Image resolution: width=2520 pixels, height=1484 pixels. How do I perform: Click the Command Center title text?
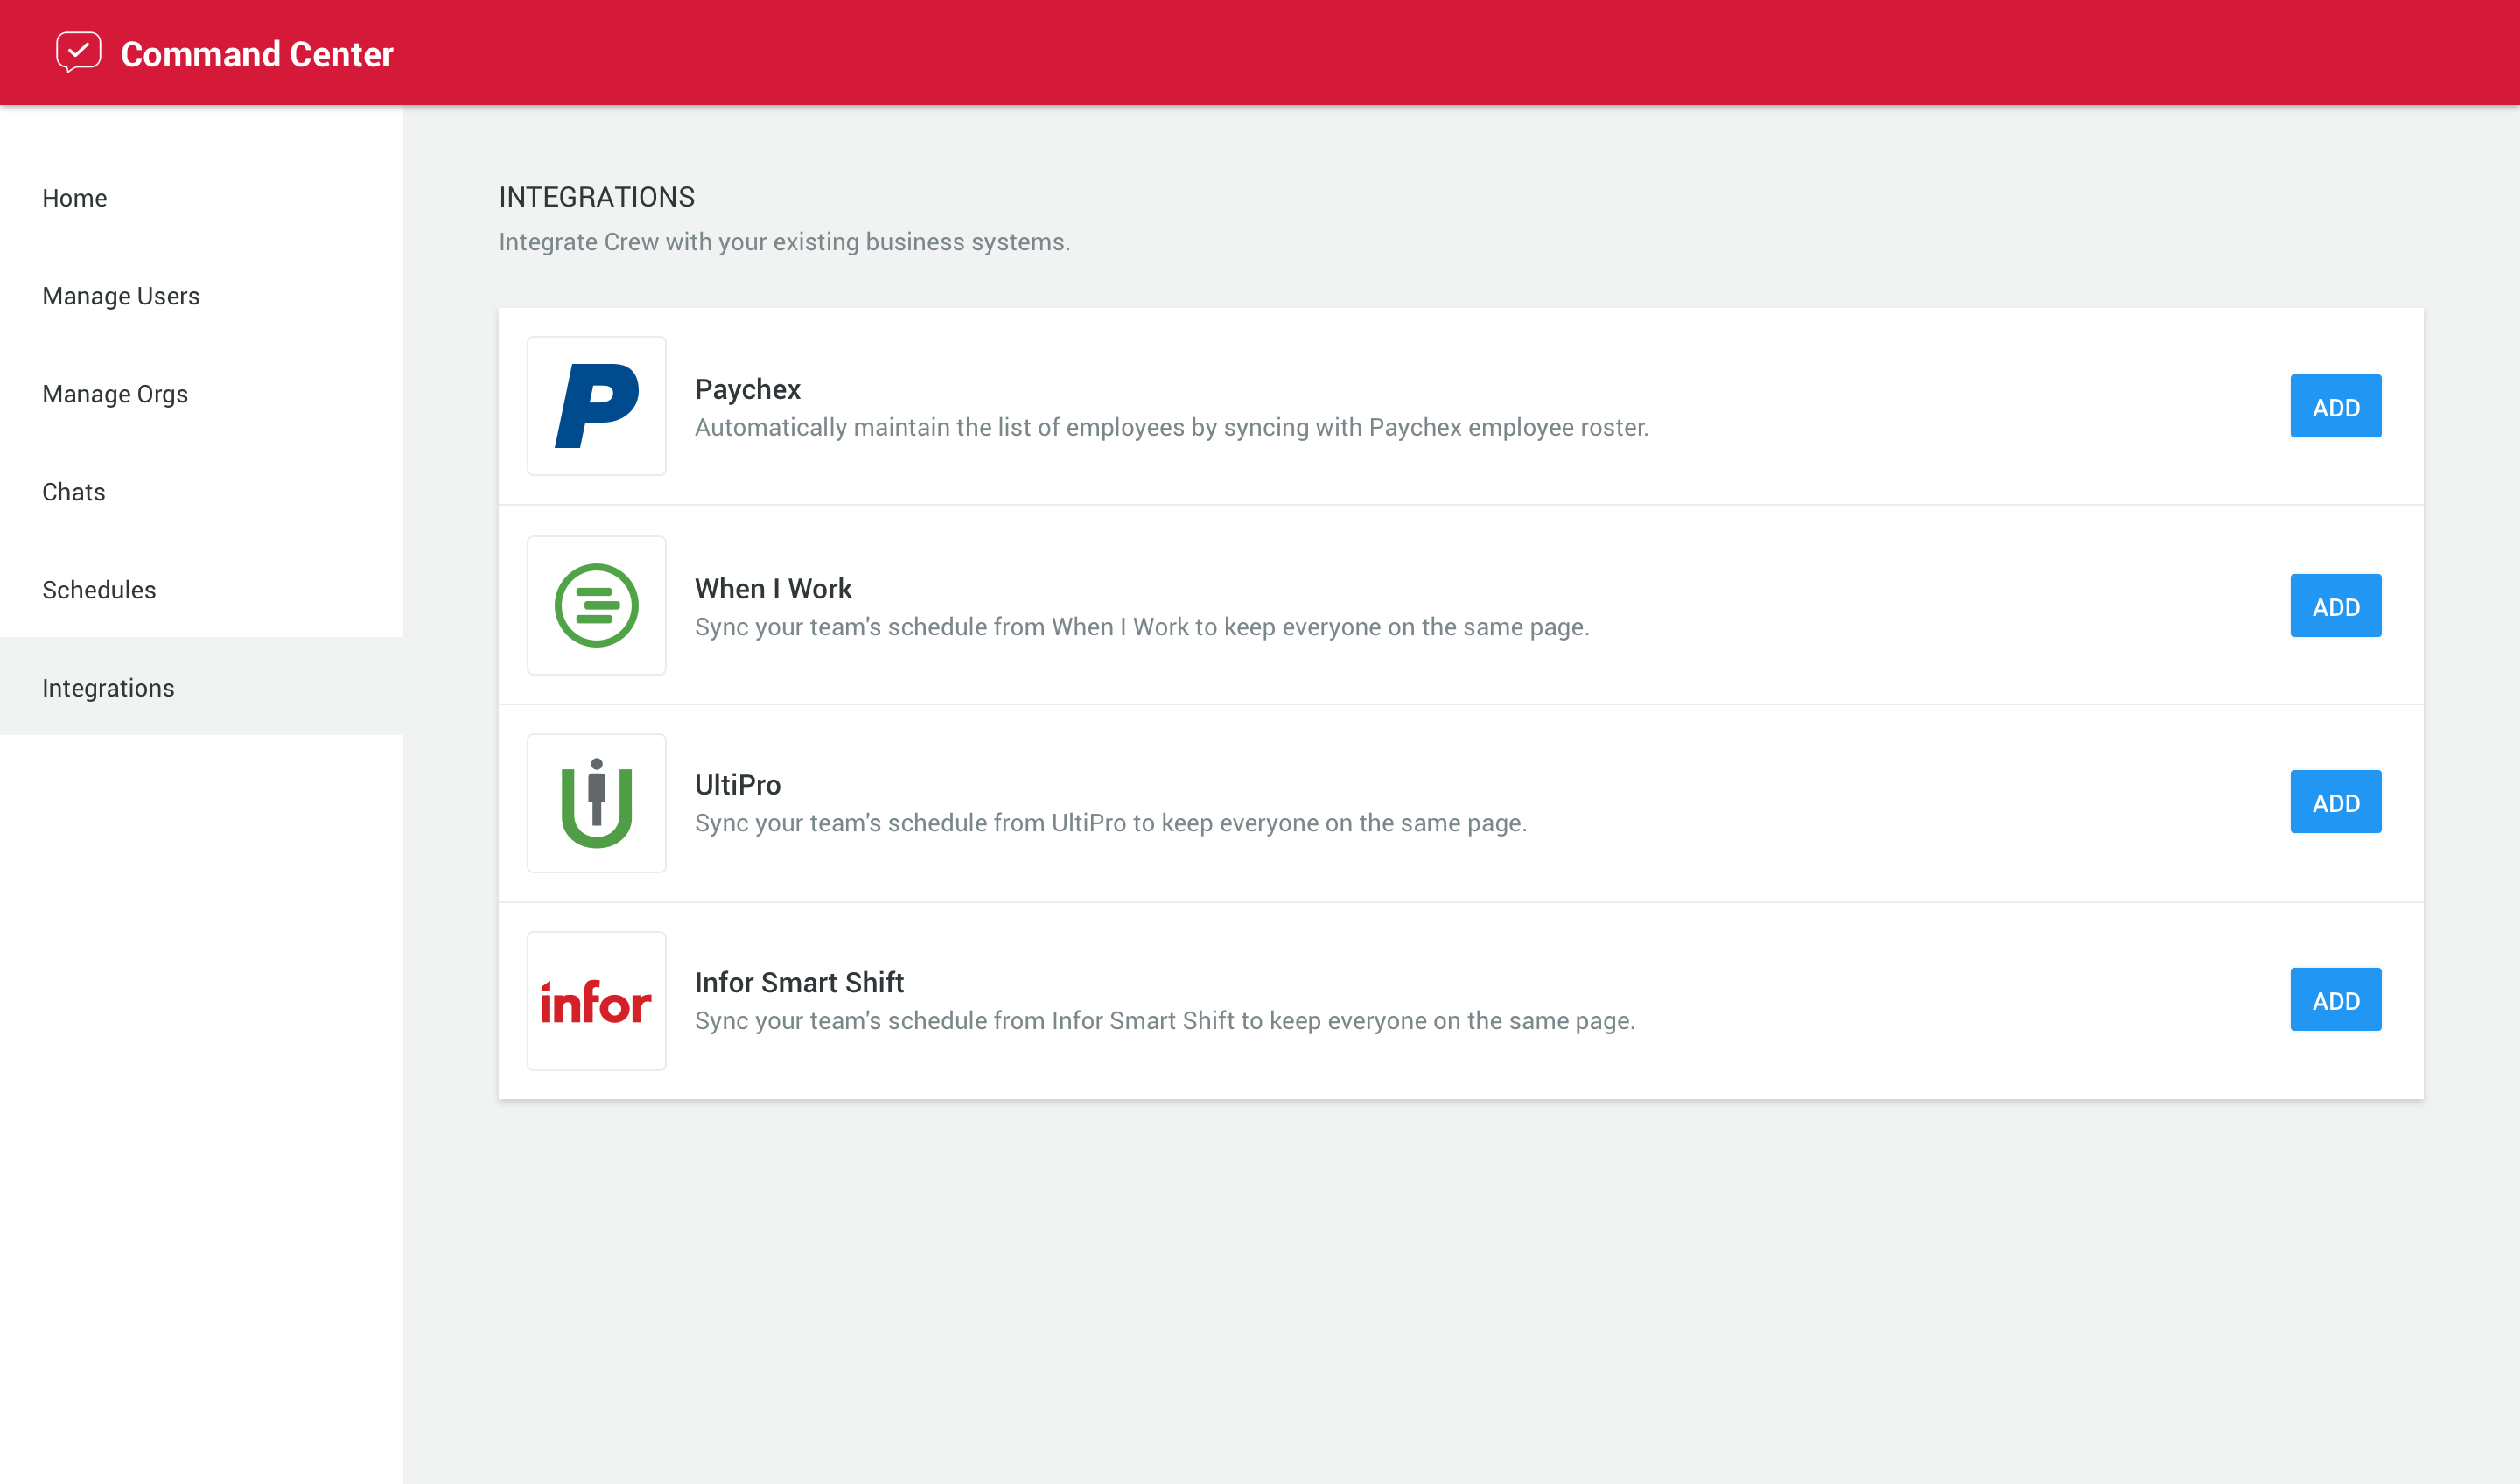click(257, 54)
